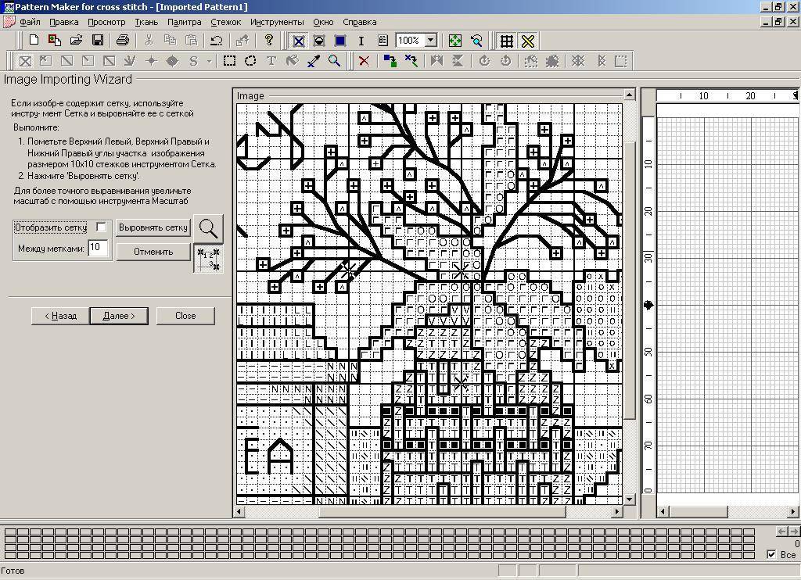
Task: Click the red X delete icon
Action: point(364,61)
